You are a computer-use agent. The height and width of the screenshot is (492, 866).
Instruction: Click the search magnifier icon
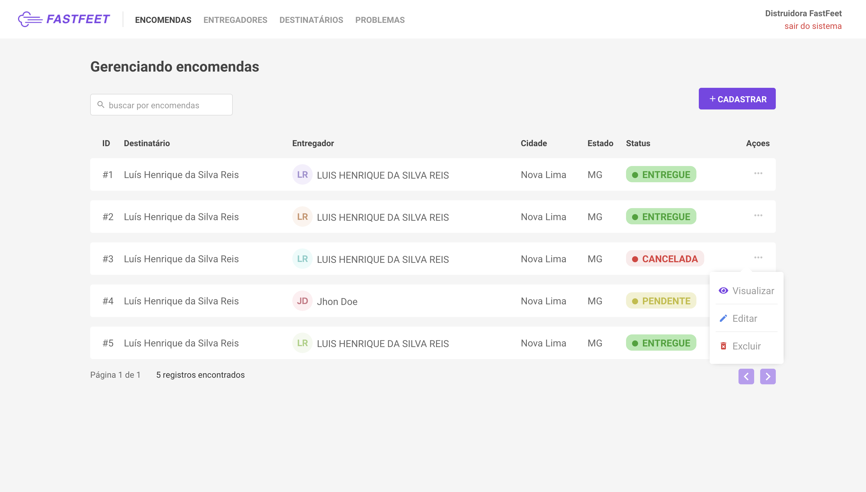click(101, 105)
